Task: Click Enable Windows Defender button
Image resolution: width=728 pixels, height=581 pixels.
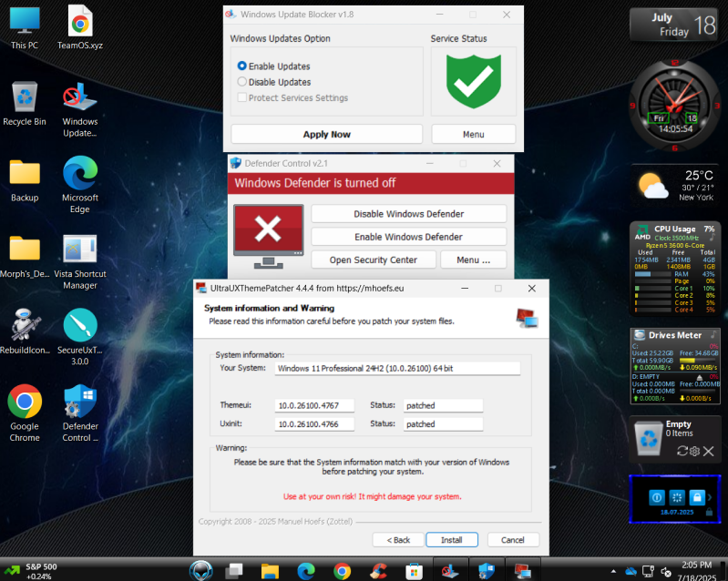Action: (408, 237)
